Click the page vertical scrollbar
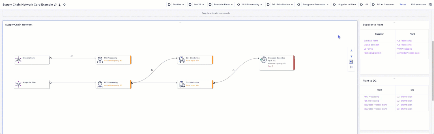The width and height of the screenshot is (434, 134). click(x=433, y=71)
